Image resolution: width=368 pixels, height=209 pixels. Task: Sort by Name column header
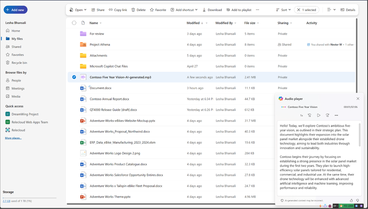pos(95,23)
